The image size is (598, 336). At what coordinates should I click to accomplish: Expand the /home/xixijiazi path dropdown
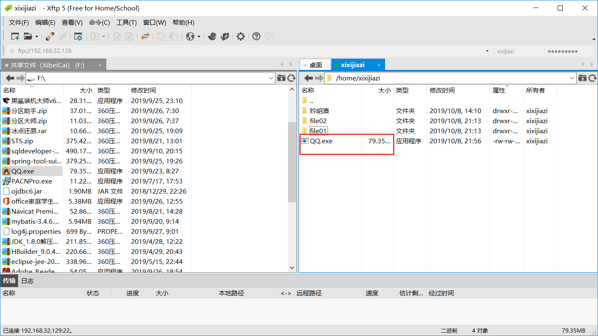pyautogui.click(x=572, y=78)
